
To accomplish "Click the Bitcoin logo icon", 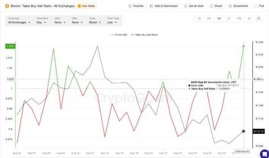I will pos(7,6).
